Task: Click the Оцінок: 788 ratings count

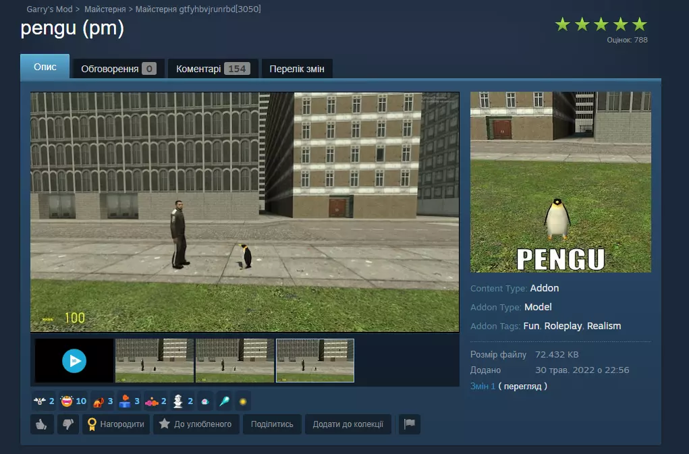Action: point(627,40)
